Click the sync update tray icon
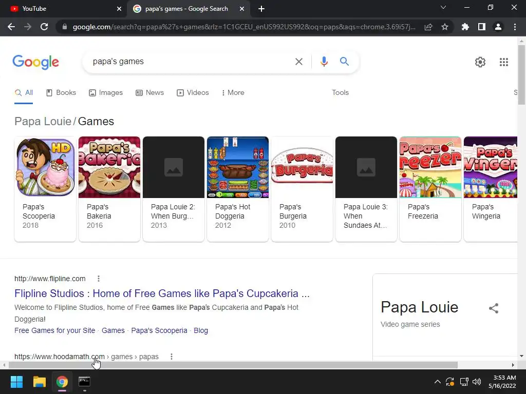526x394 pixels. 450,382
